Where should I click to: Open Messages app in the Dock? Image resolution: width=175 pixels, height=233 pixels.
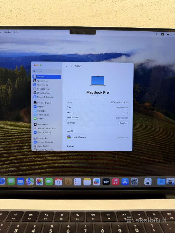[11, 181]
